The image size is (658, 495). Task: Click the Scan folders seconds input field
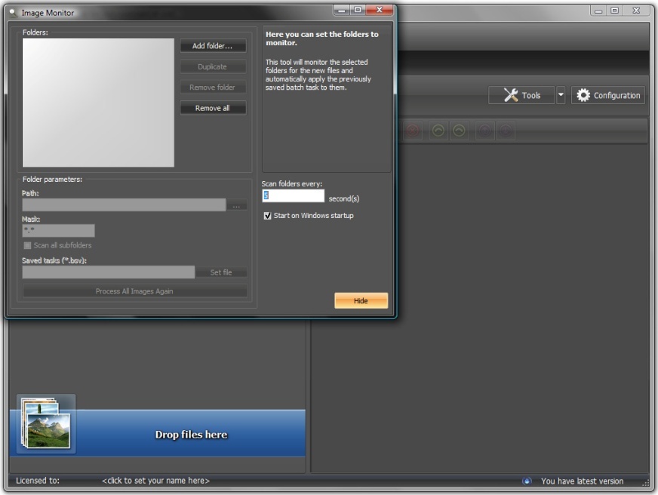click(x=293, y=196)
